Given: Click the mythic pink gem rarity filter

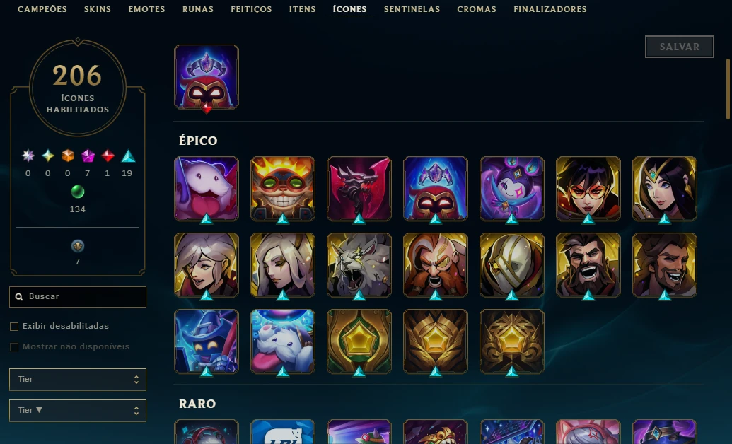Looking at the screenshot, I should [x=88, y=156].
